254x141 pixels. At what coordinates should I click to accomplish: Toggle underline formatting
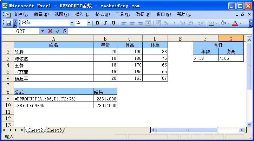click(x=113, y=23)
